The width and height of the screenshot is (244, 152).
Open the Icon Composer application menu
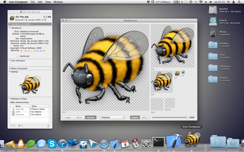pyautogui.click(x=18, y=2)
